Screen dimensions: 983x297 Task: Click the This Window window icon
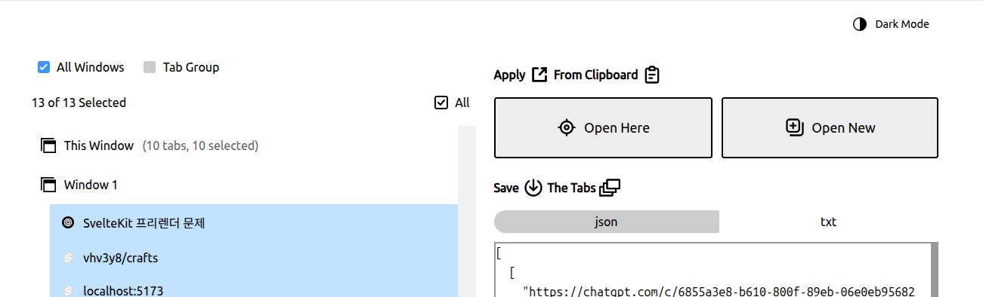coord(48,145)
